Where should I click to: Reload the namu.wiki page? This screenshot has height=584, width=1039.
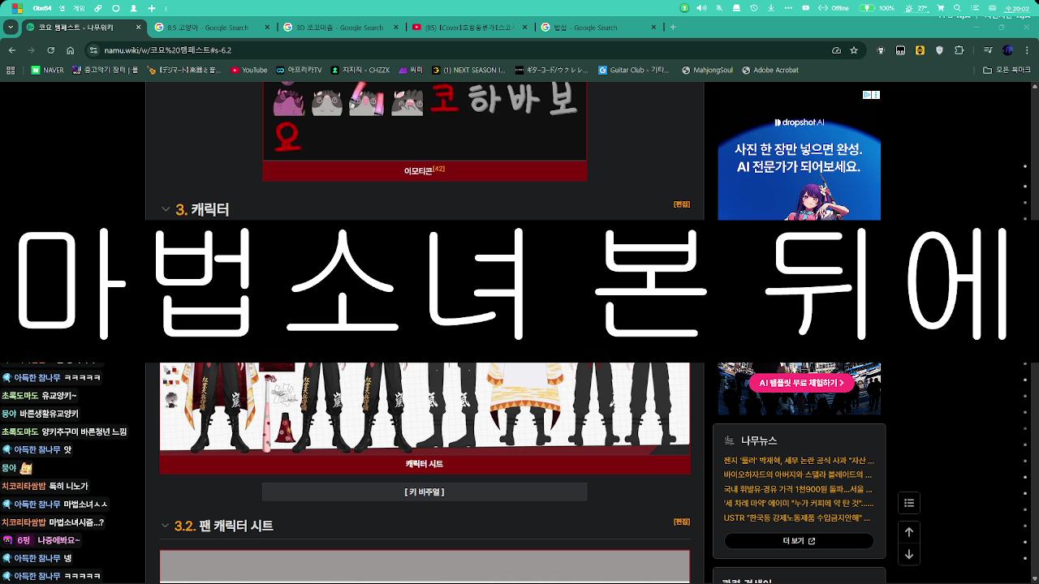coord(50,49)
